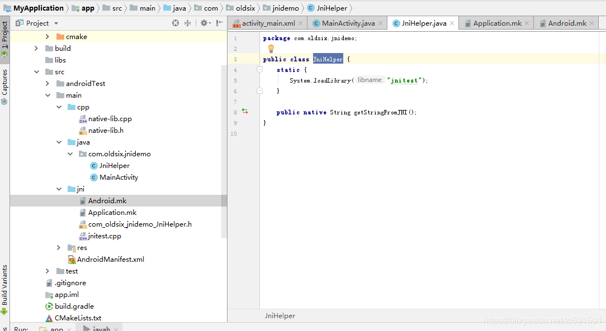
Task: Click the "jnitest" string literal in editor
Action: click(x=404, y=80)
